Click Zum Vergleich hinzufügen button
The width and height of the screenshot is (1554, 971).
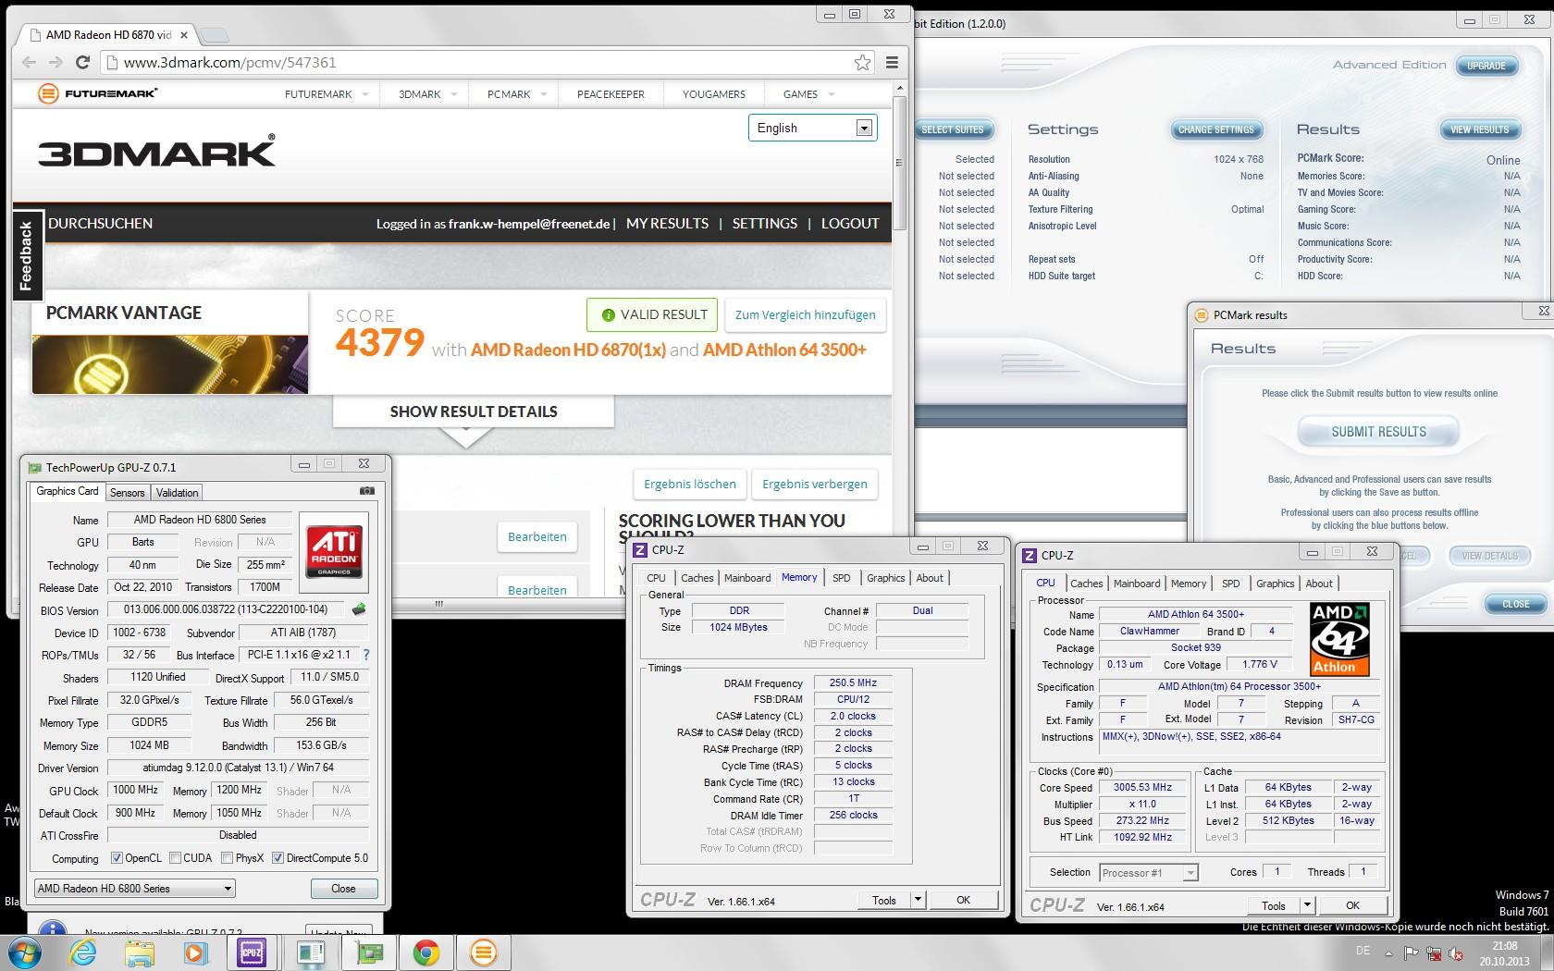(x=805, y=314)
